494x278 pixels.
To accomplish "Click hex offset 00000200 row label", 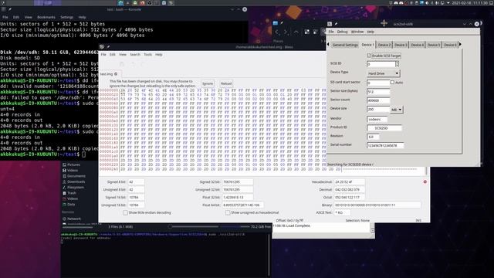I will pyautogui.click(x=109, y=160).
